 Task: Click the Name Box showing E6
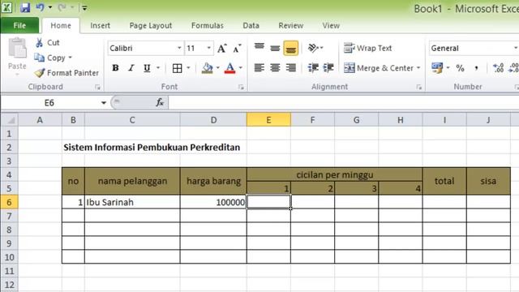tap(49, 103)
